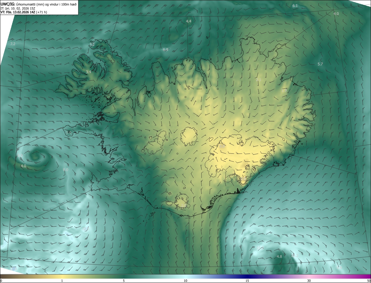Pick the yellow color band above the 1 tick
This screenshot has height=283, width=371.
click(62, 276)
